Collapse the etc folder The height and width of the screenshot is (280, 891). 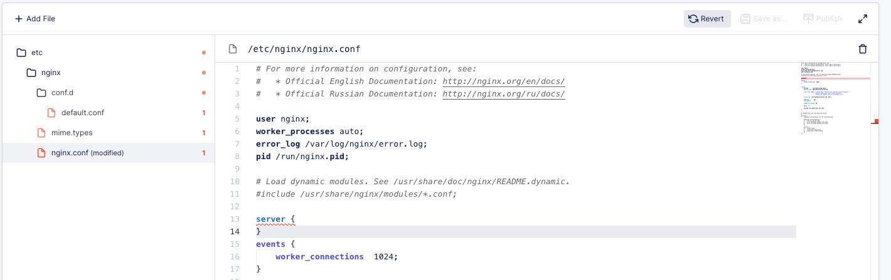tap(108, 53)
